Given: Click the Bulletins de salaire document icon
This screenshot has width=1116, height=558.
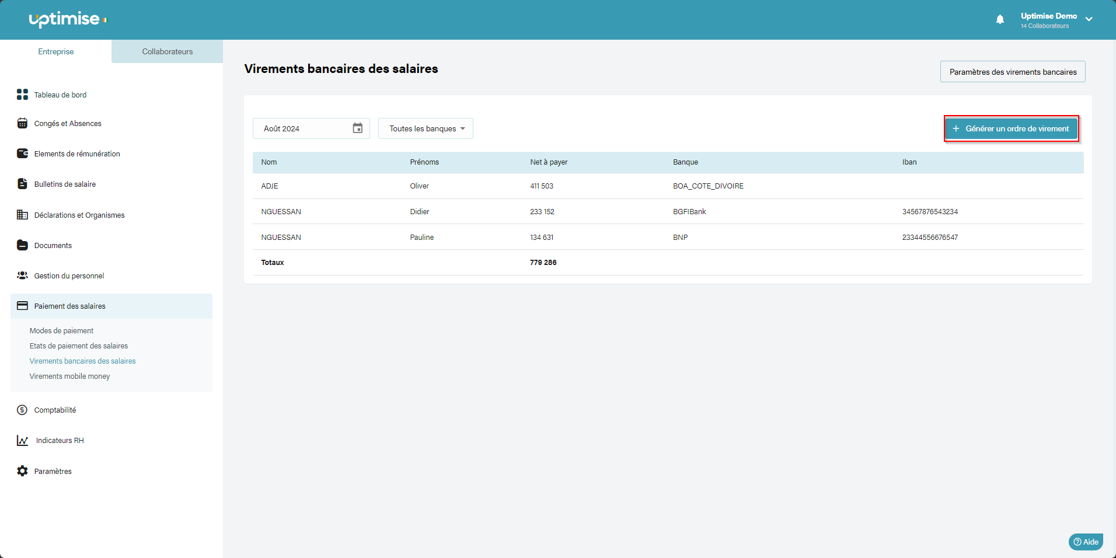Looking at the screenshot, I should coord(22,184).
